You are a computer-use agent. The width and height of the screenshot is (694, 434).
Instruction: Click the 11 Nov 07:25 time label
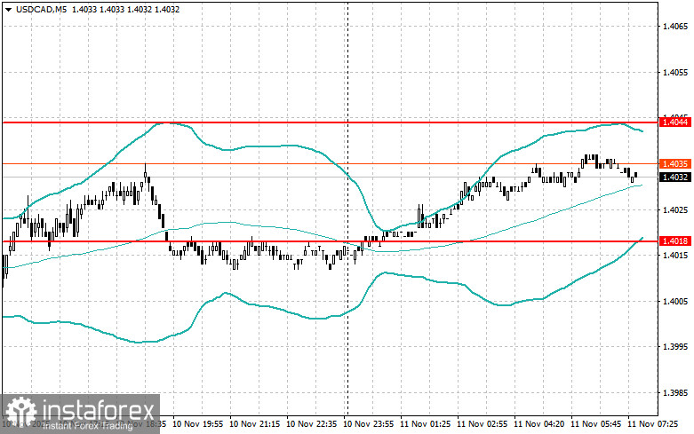653,424
